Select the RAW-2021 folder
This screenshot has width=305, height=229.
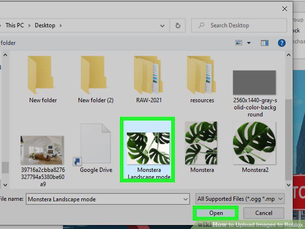point(148,75)
